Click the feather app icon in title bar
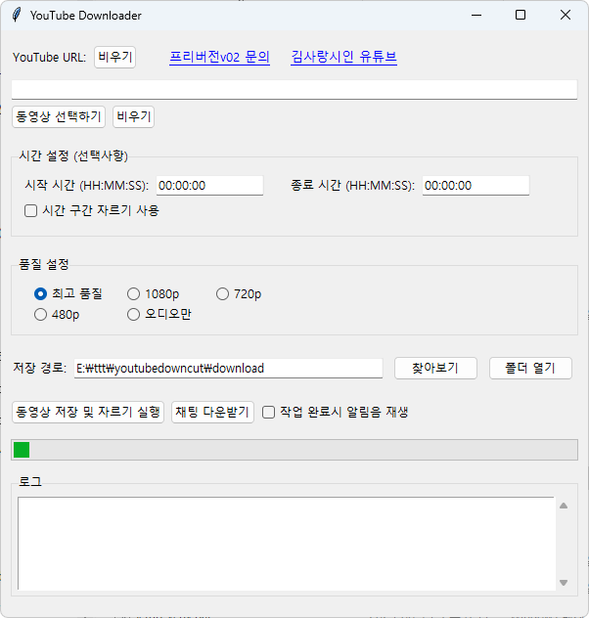This screenshot has width=589, height=618. pyautogui.click(x=17, y=15)
